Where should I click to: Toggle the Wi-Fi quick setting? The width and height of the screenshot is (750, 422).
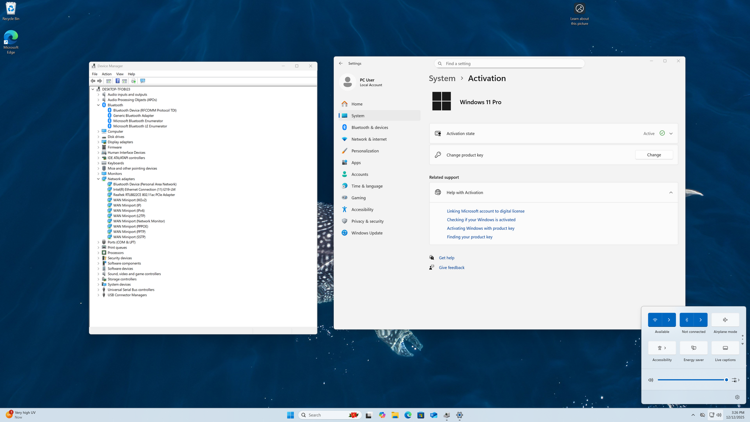pos(655,320)
